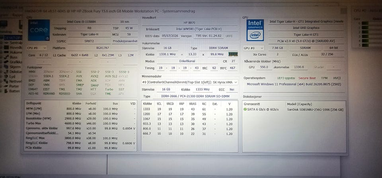Click the AES-NI feature label
The width and height of the screenshot is (382, 178).
coord(33,94)
